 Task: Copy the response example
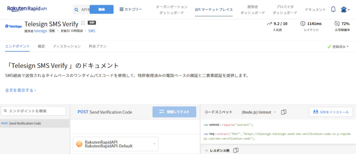click(236, 150)
